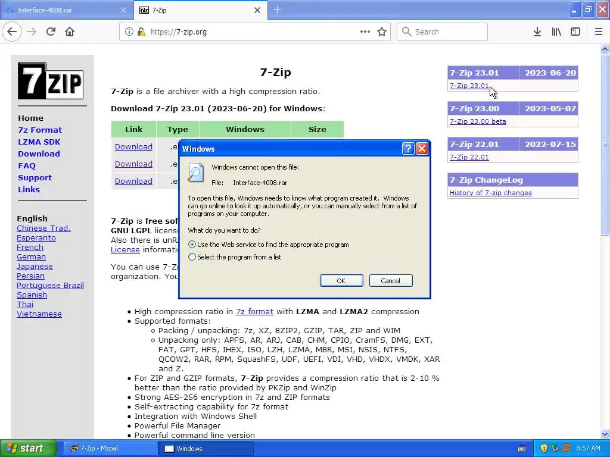Switch language to Chinese Trad.
This screenshot has width=610, height=457.
(43, 228)
